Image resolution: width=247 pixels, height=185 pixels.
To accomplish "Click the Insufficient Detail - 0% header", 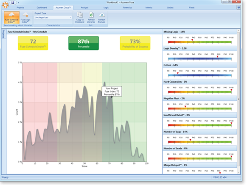I will coord(200,115).
